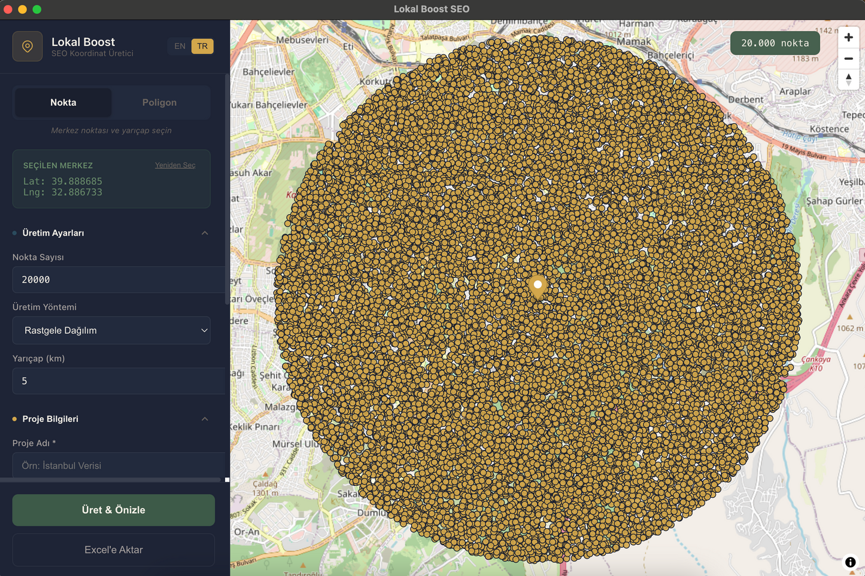Select the Nokta tab
This screenshot has width=865, height=576.
point(63,102)
